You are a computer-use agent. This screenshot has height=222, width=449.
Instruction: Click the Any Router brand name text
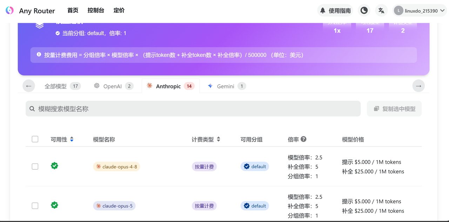pos(37,11)
